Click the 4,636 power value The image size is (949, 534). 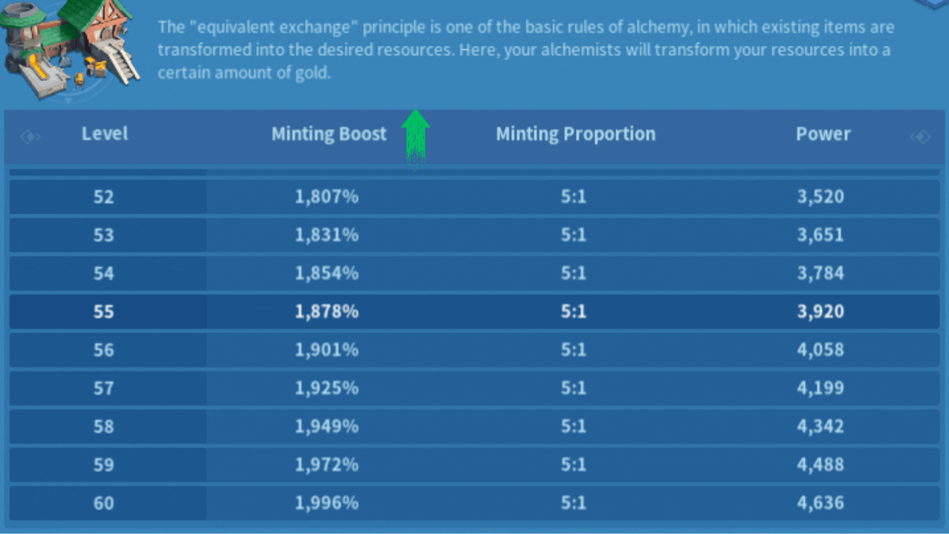[x=820, y=503]
